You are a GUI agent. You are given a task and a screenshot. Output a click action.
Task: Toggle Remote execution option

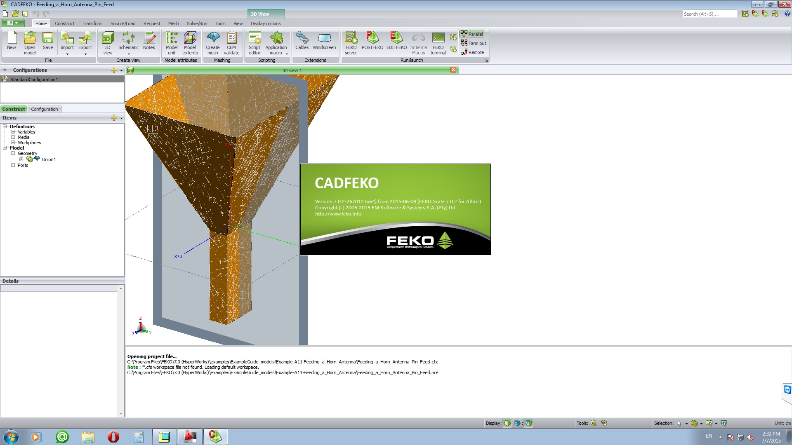pyautogui.click(x=471, y=52)
